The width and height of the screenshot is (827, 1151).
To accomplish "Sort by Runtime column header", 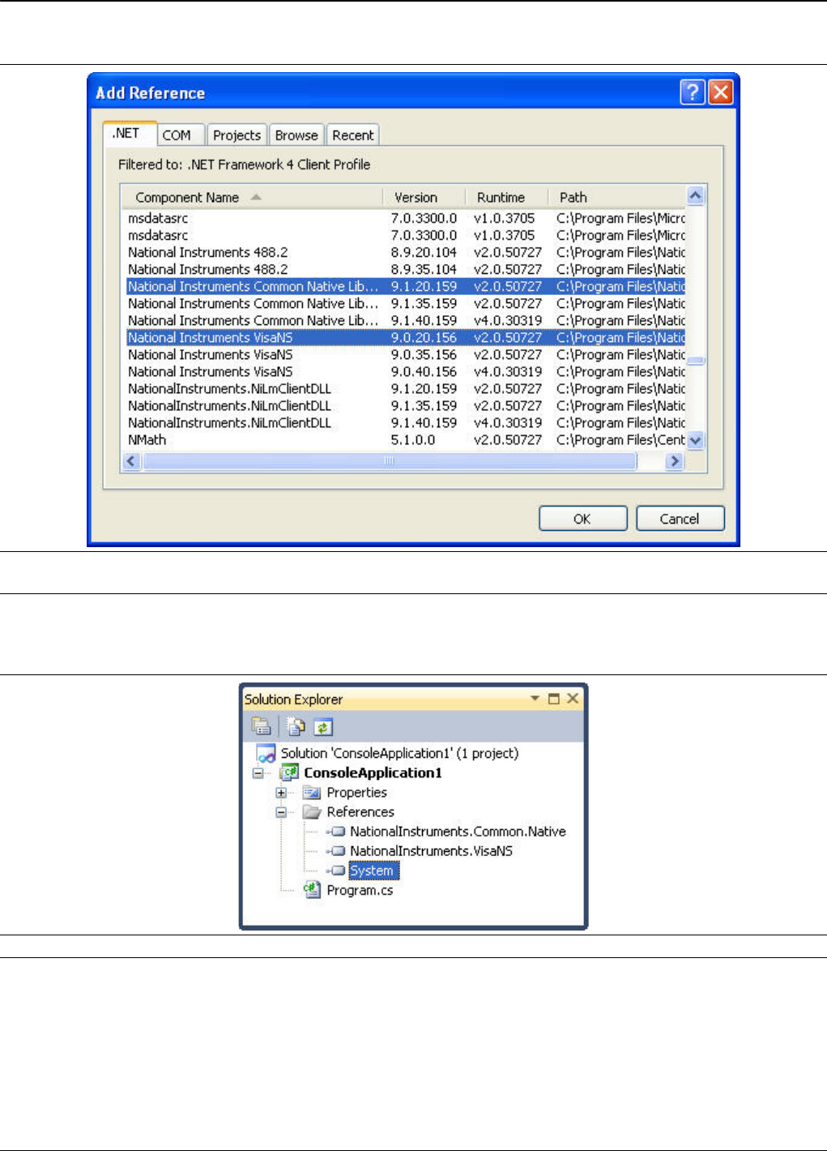I will pos(507,197).
